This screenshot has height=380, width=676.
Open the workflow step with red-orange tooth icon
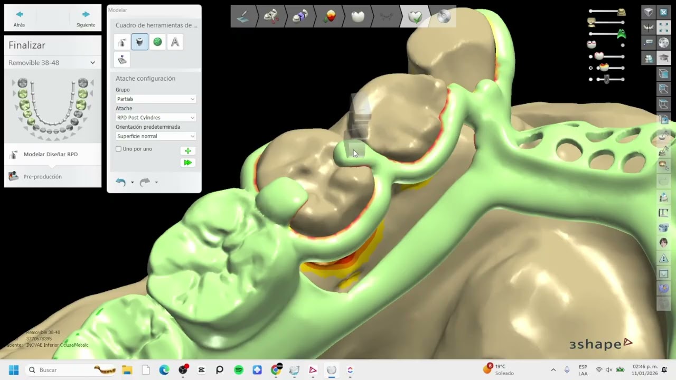[x=329, y=16]
